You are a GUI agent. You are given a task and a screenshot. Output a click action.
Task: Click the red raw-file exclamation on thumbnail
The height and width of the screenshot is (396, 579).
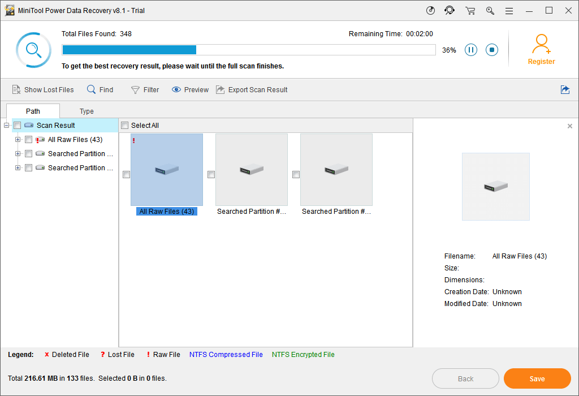click(133, 140)
